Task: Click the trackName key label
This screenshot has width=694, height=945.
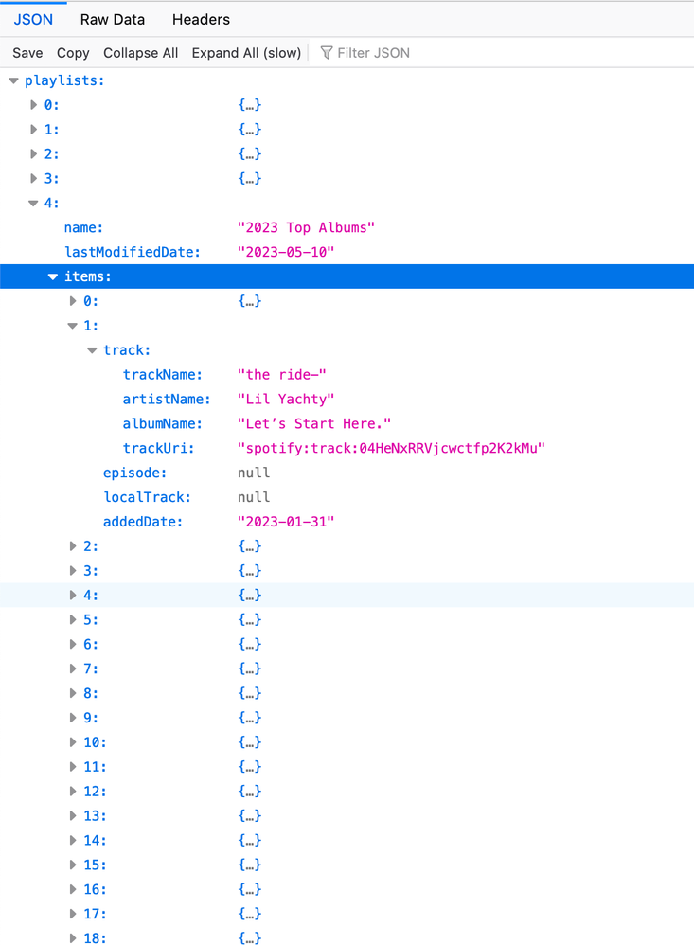Action: pyautogui.click(x=163, y=375)
